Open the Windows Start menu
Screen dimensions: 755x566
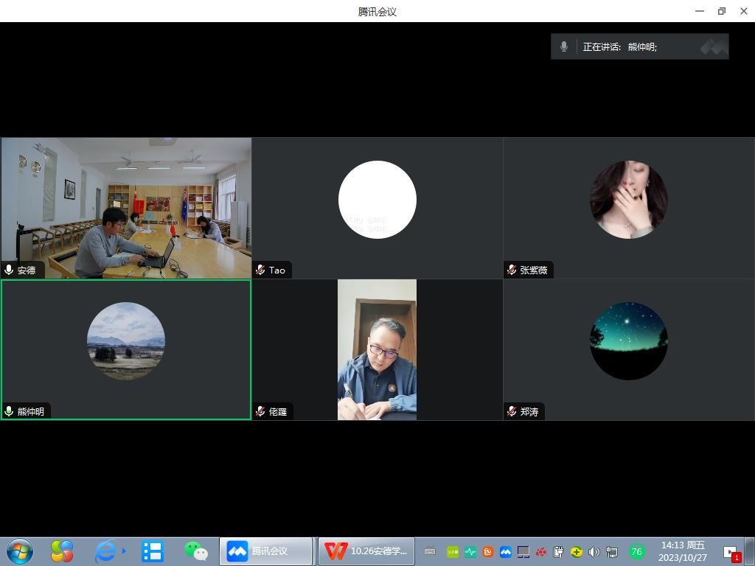coord(19,551)
